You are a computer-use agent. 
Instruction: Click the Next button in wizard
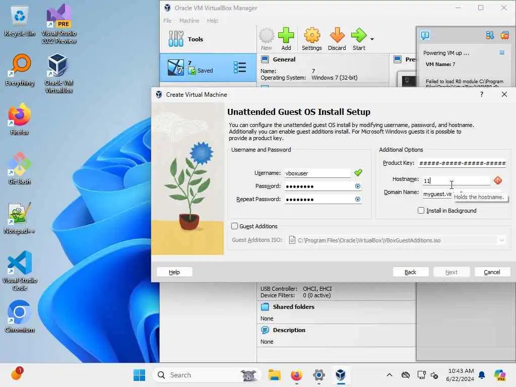(451, 272)
